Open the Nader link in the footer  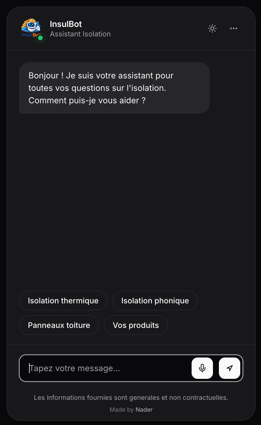[144, 410]
